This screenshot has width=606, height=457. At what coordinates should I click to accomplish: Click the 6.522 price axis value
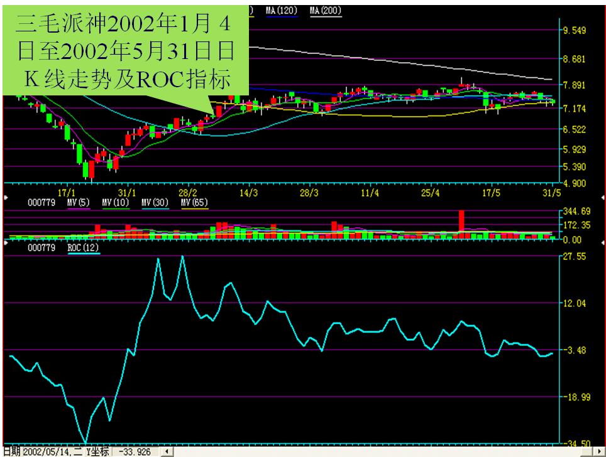tap(575, 129)
